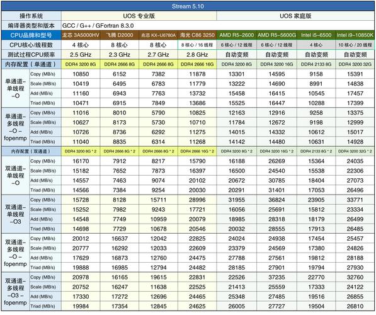
Task: Select the cell with value 11016
Action: coord(81,113)
